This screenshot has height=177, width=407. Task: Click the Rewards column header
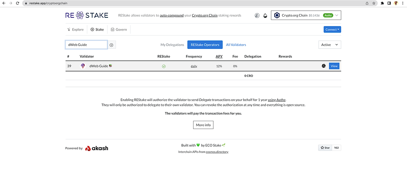285,56
